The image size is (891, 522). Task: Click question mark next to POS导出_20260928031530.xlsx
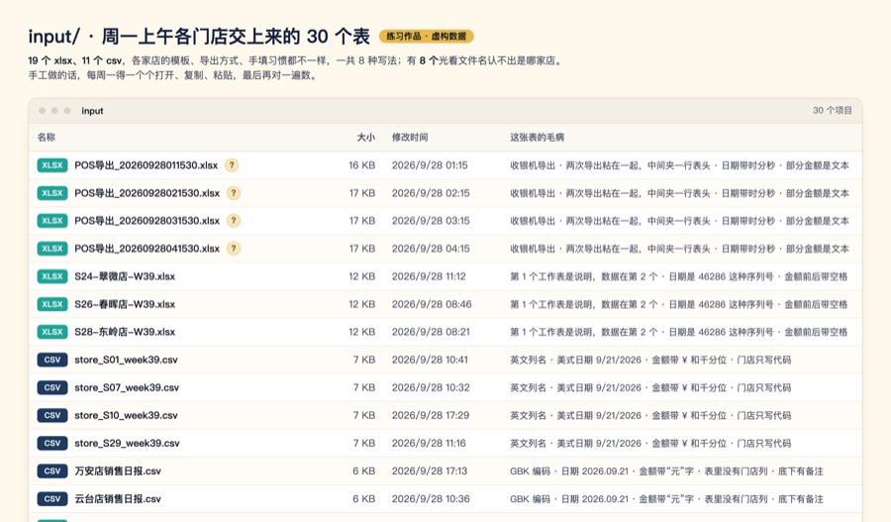point(233,221)
